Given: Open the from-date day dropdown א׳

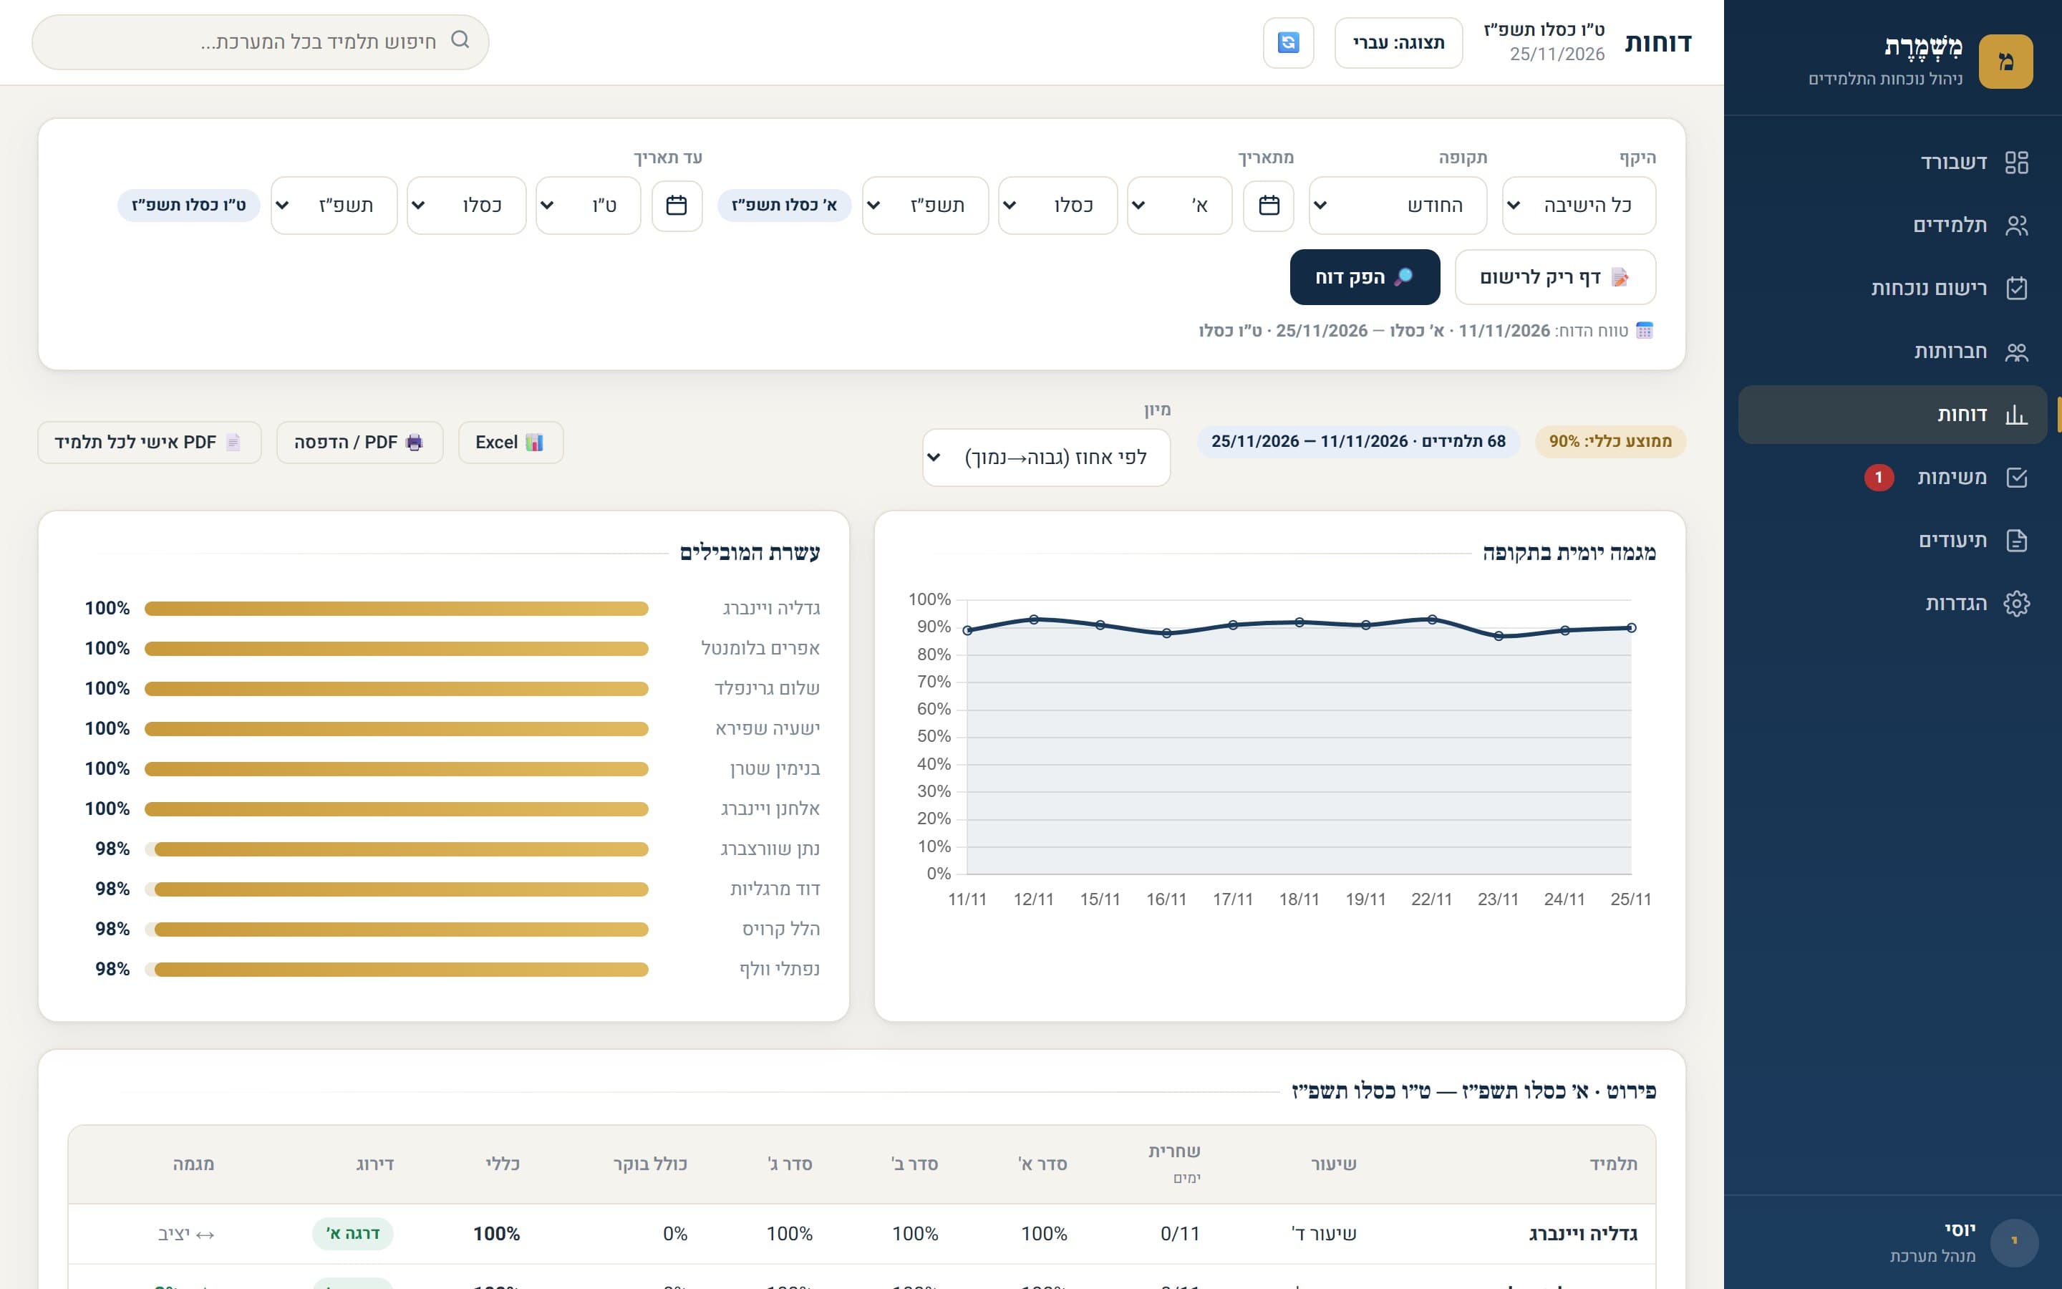Looking at the screenshot, I should click(1179, 206).
